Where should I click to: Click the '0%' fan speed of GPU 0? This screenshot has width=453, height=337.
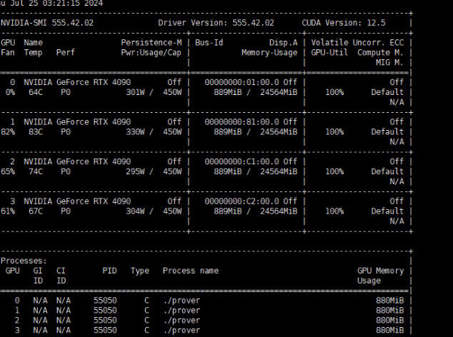10,92
